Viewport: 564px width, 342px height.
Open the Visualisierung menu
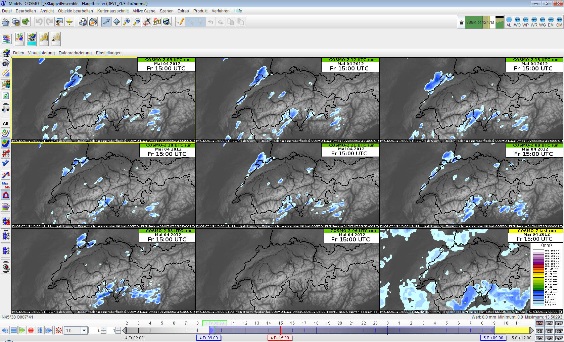pos(41,53)
